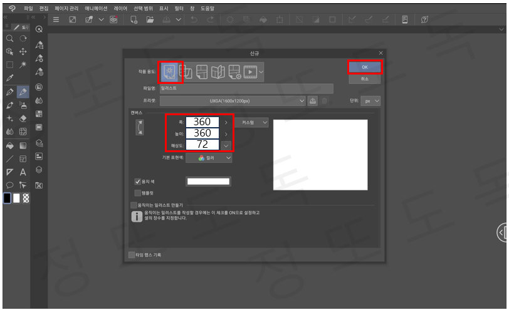Viewport: 509px width, 310px height.
Task: Select the Pencil tool
Action: (23, 92)
